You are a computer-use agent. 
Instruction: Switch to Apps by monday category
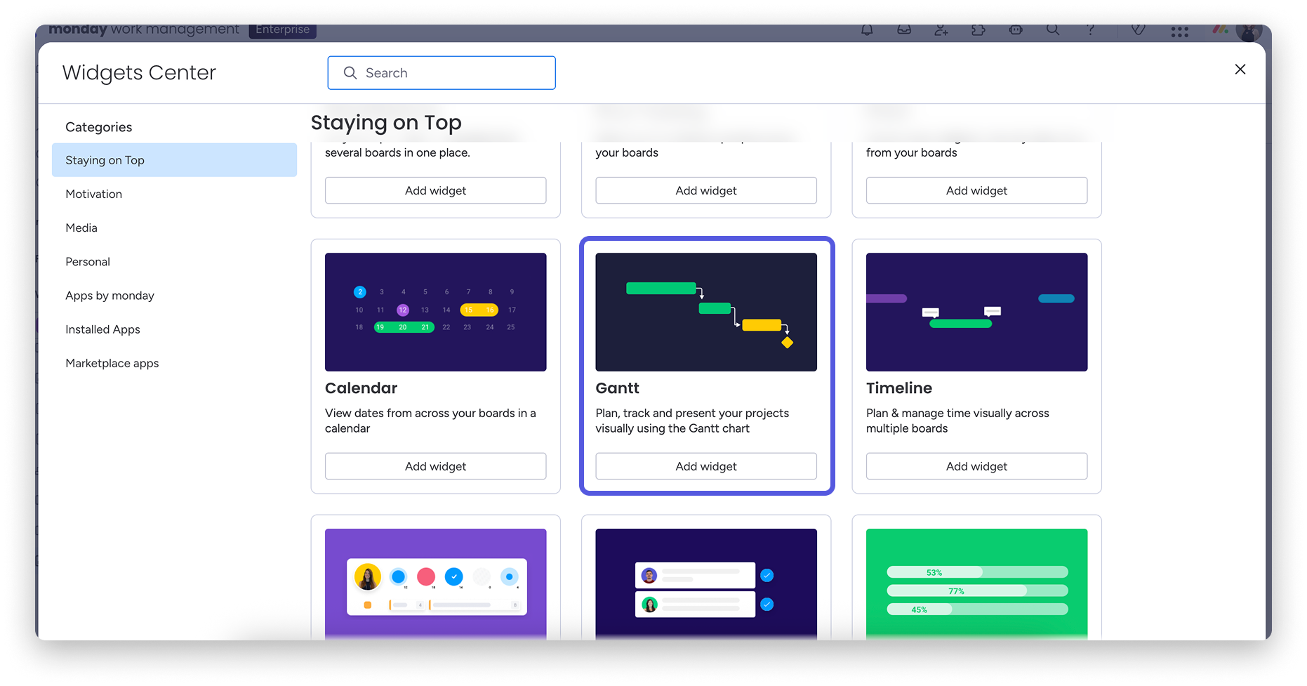pyautogui.click(x=174, y=296)
